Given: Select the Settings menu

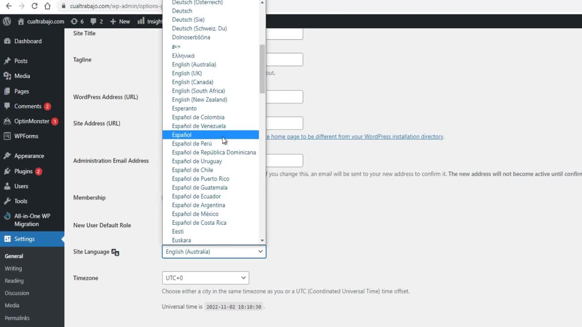Looking at the screenshot, I should click(x=24, y=239).
